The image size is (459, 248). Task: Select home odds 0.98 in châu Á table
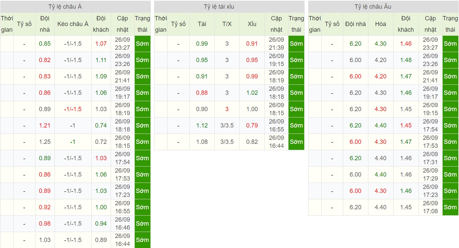click(x=45, y=224)
